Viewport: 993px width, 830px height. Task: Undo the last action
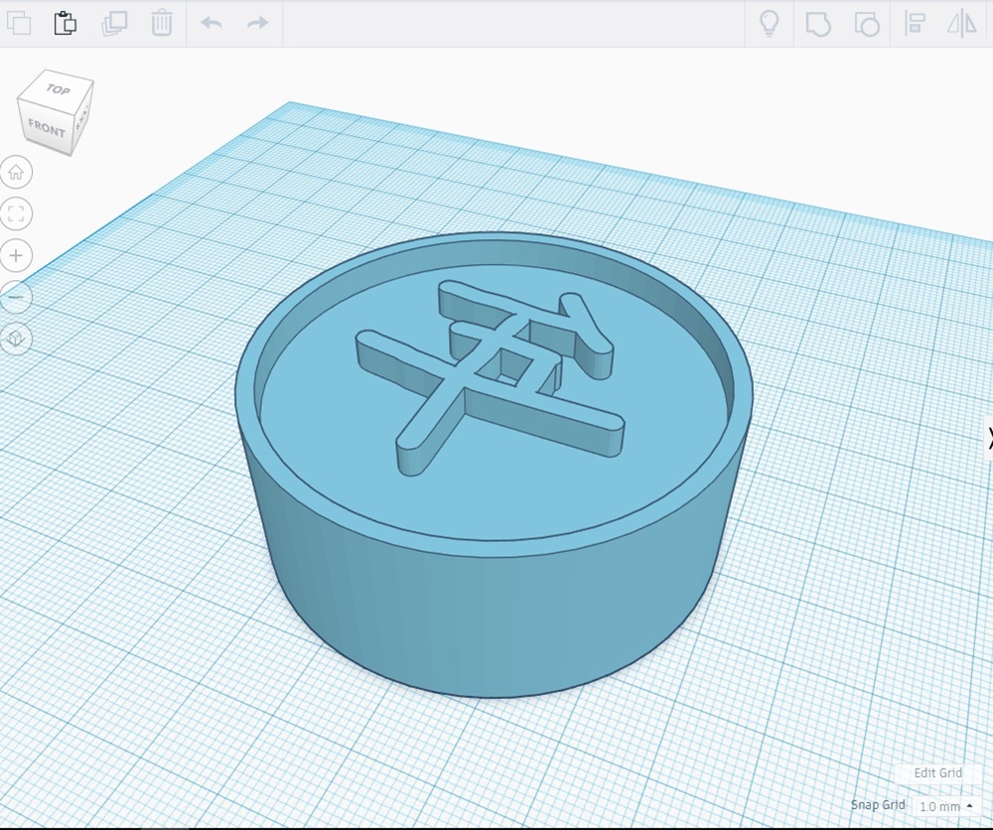click(212, 23)
